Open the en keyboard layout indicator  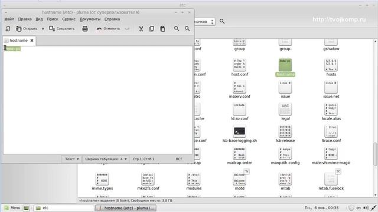coord(359,208)
